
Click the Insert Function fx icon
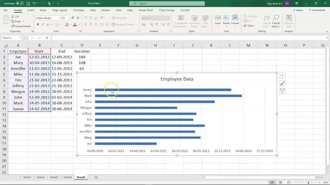pos(47,38)
